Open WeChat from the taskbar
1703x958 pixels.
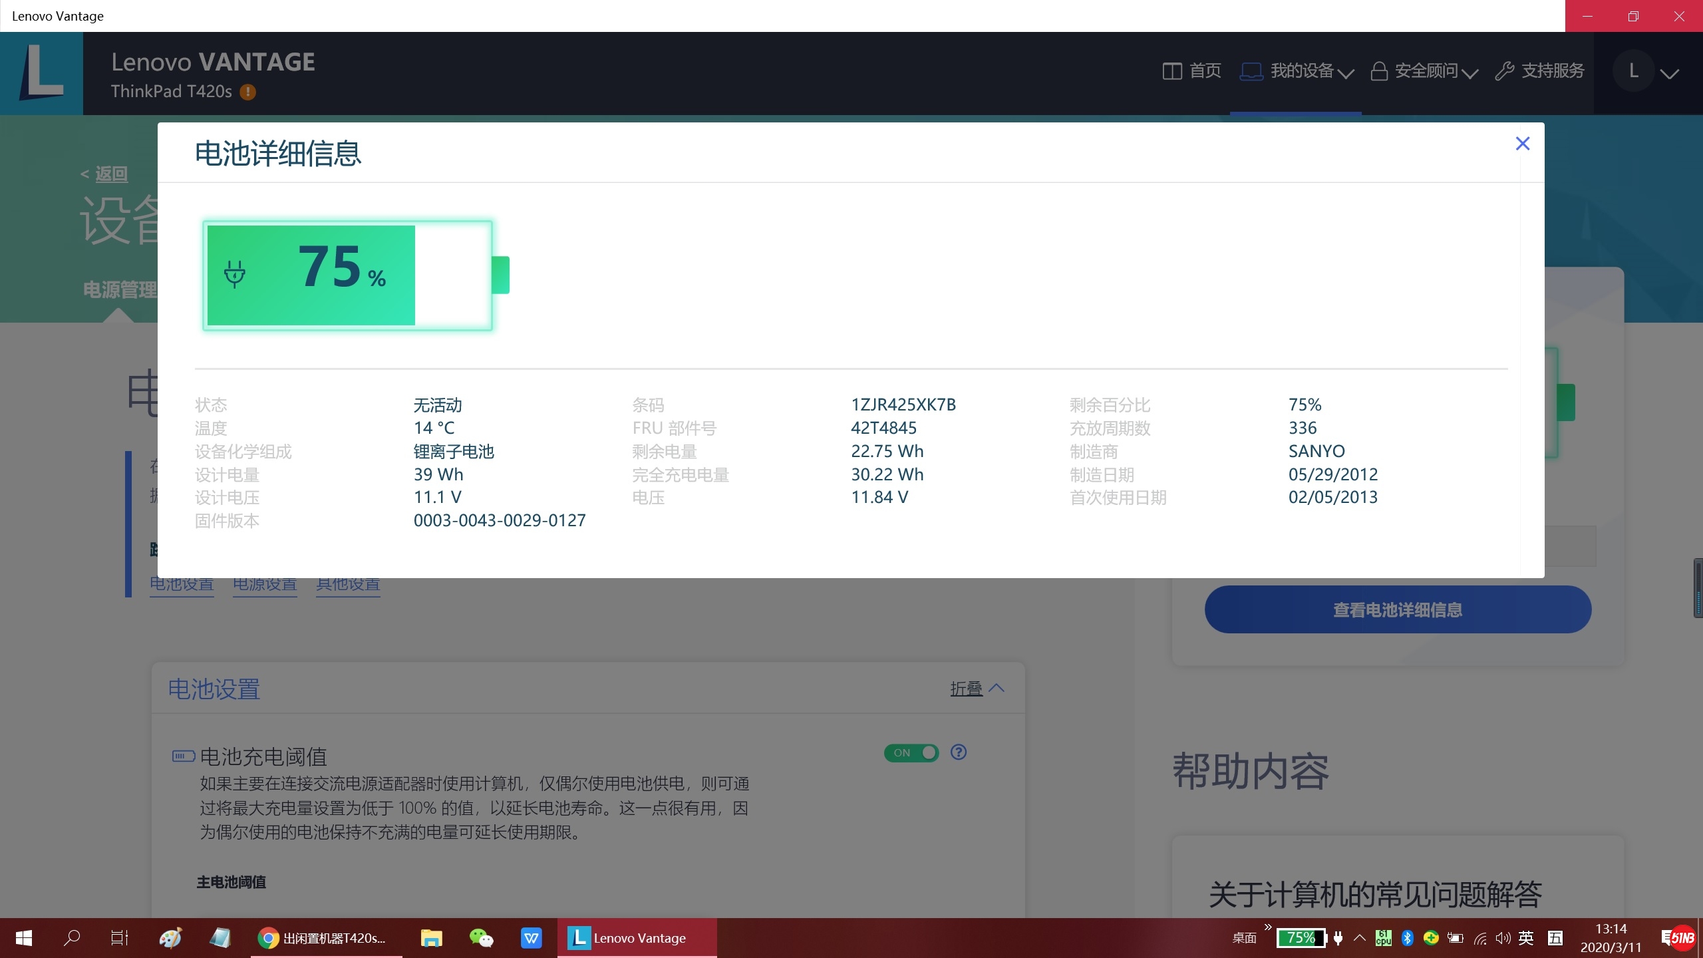(x=481, y=938)
